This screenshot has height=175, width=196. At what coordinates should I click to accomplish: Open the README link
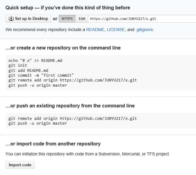pos(95,30)
